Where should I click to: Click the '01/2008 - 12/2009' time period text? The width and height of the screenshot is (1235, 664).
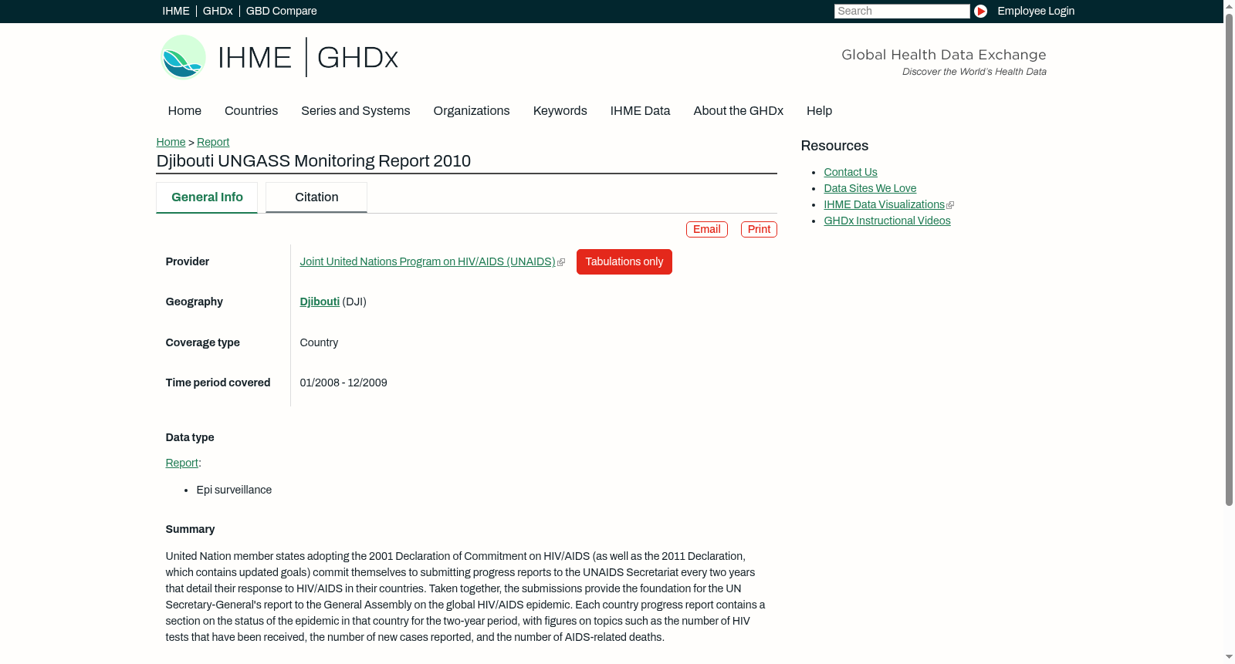(343, 383)
